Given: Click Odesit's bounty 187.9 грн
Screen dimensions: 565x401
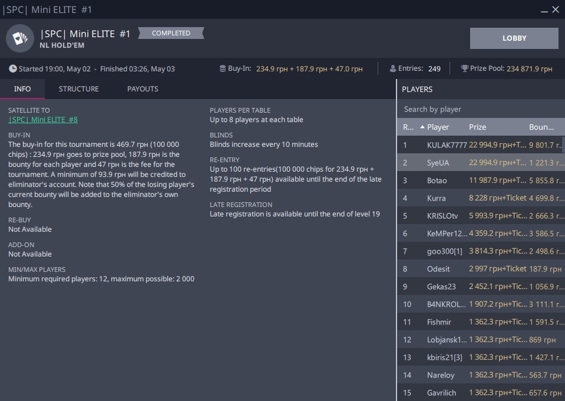Looking at the screenshot, I should [545, 269].
